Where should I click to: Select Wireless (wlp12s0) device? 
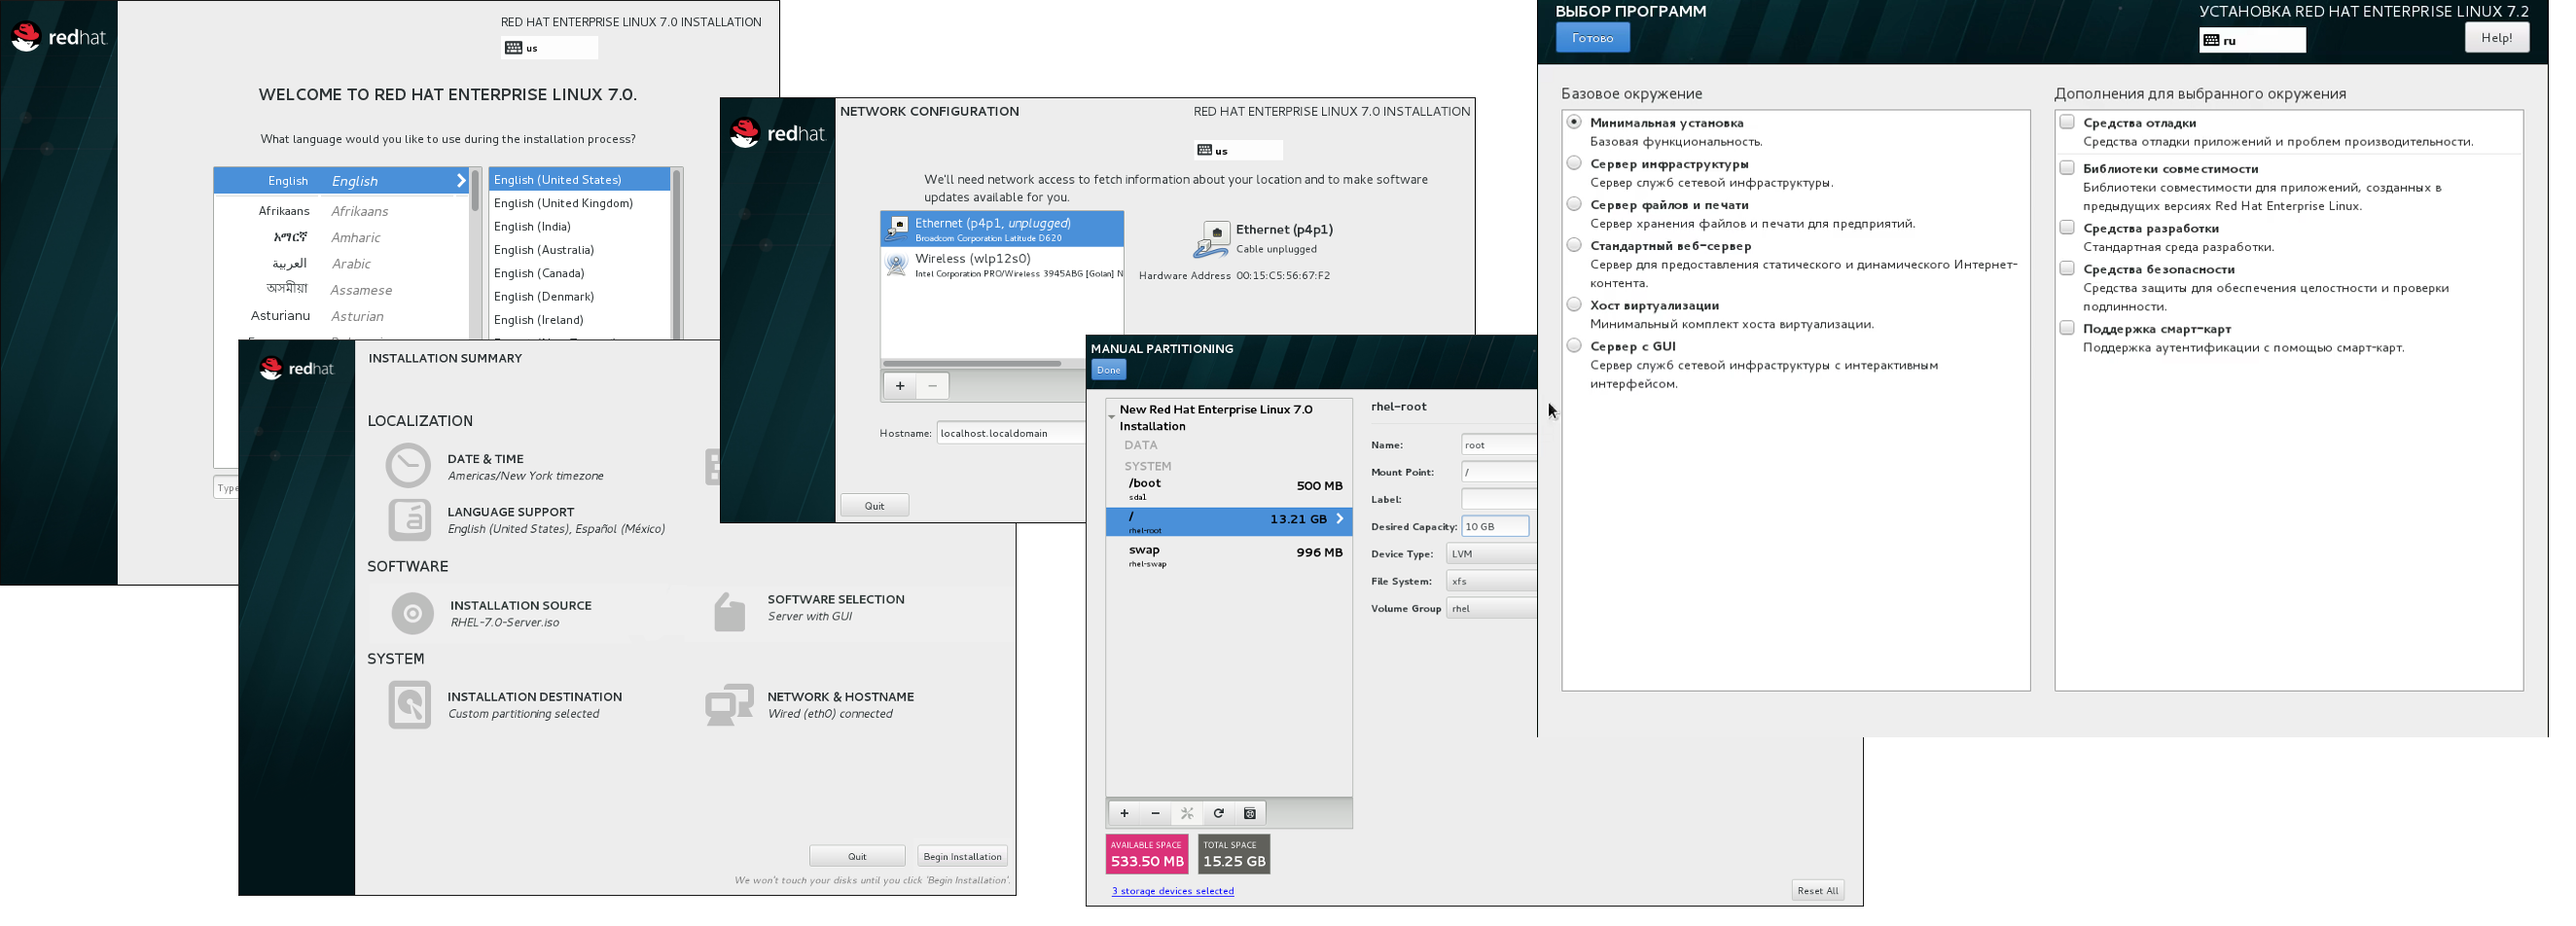click(x=1002, y=265)
